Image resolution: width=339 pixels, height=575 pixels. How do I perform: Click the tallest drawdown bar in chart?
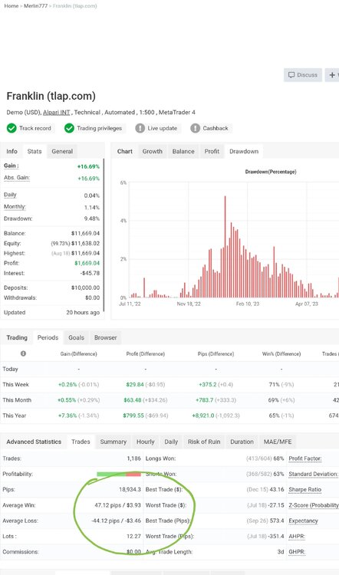point(225,247)
